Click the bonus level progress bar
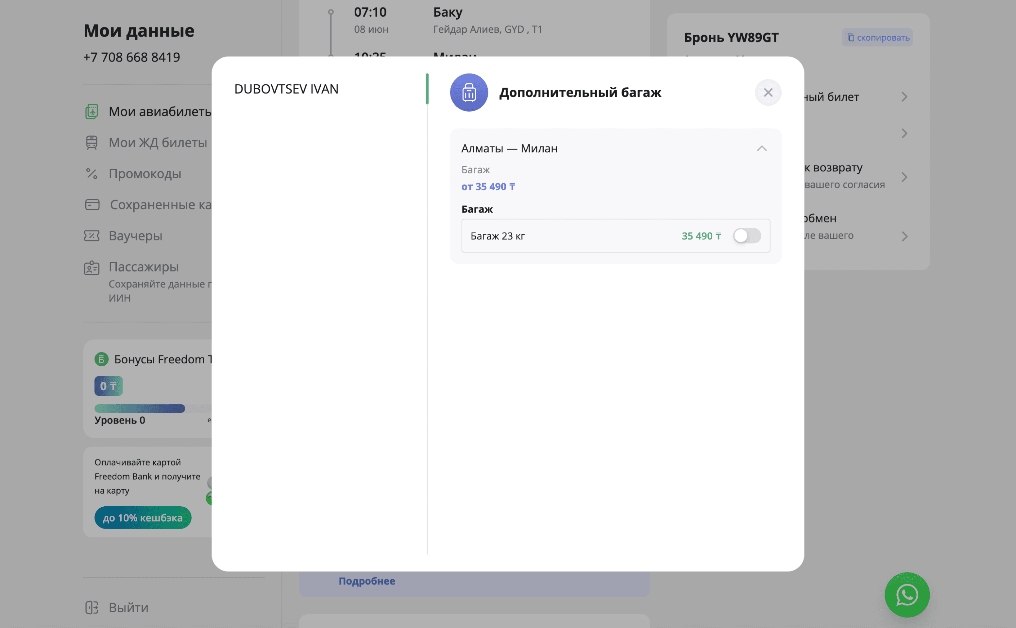 (140, 408)
